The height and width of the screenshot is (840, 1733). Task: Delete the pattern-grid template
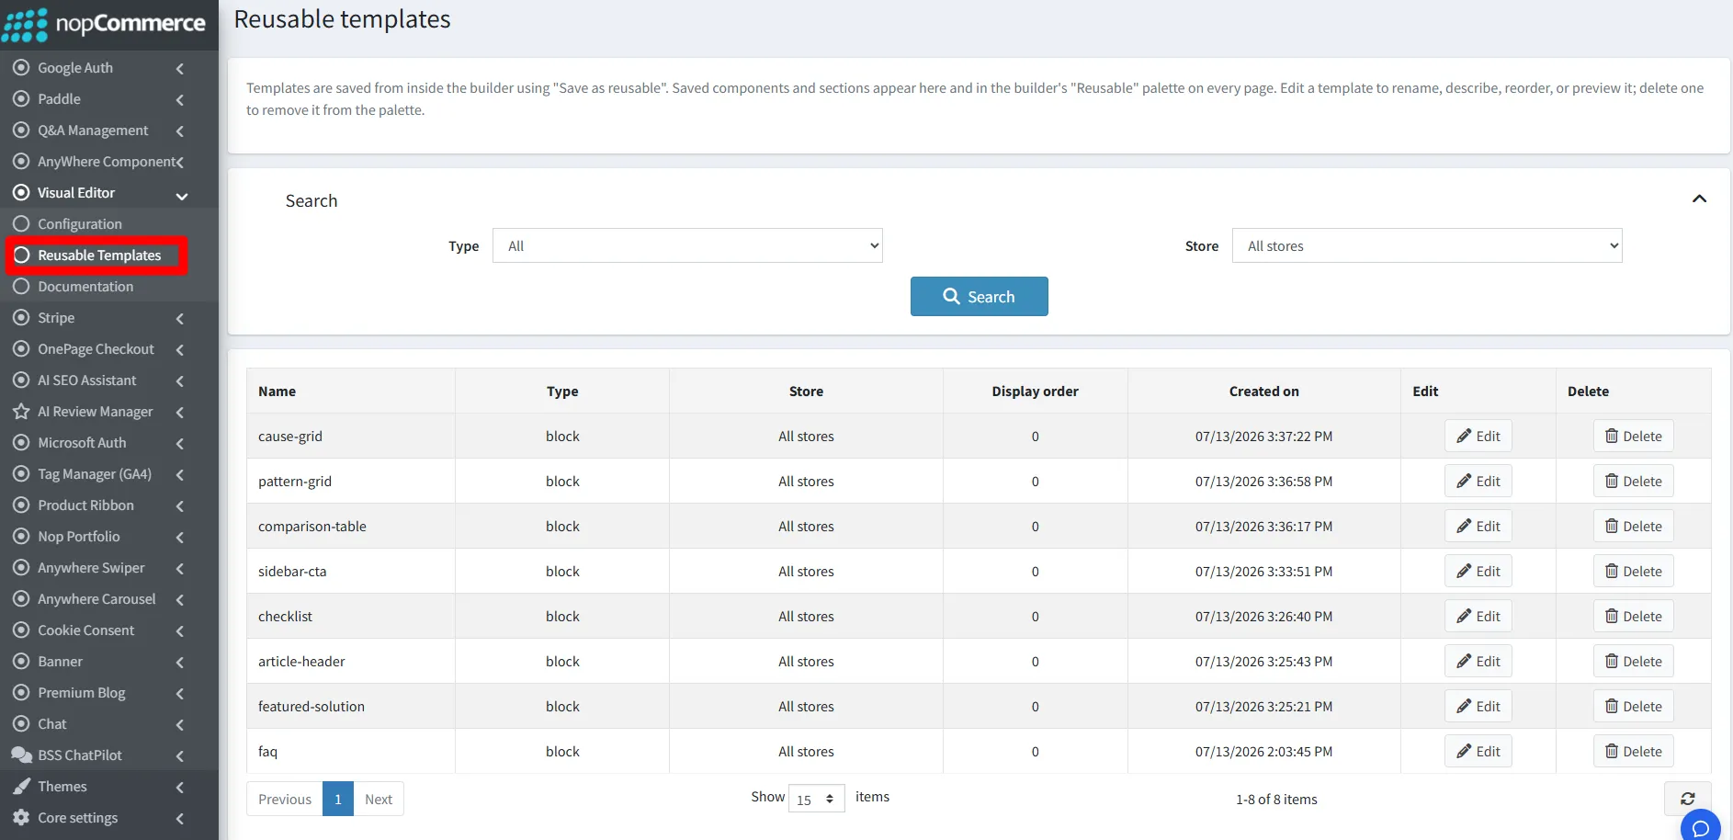pos(1633,481)
